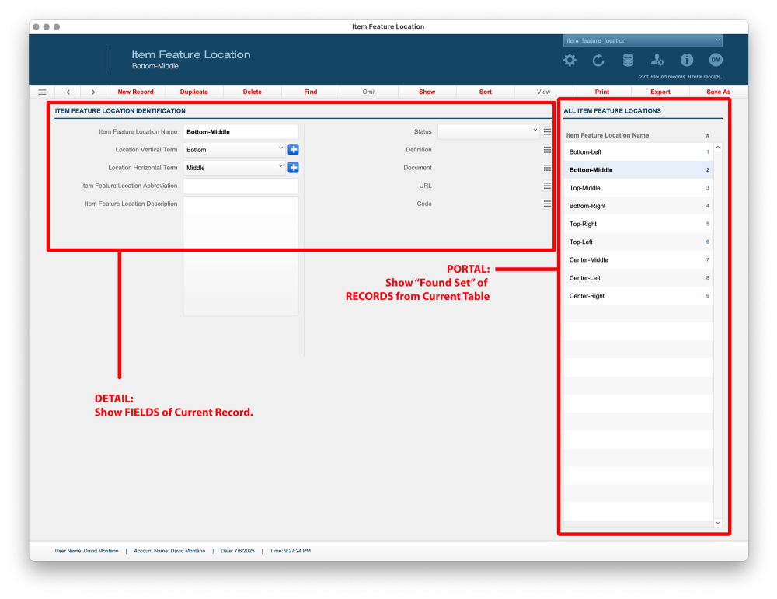Select Center-Middle in the locations list
Screen dimensions: 777x599
pyautogui.click(x=589, y=260)
